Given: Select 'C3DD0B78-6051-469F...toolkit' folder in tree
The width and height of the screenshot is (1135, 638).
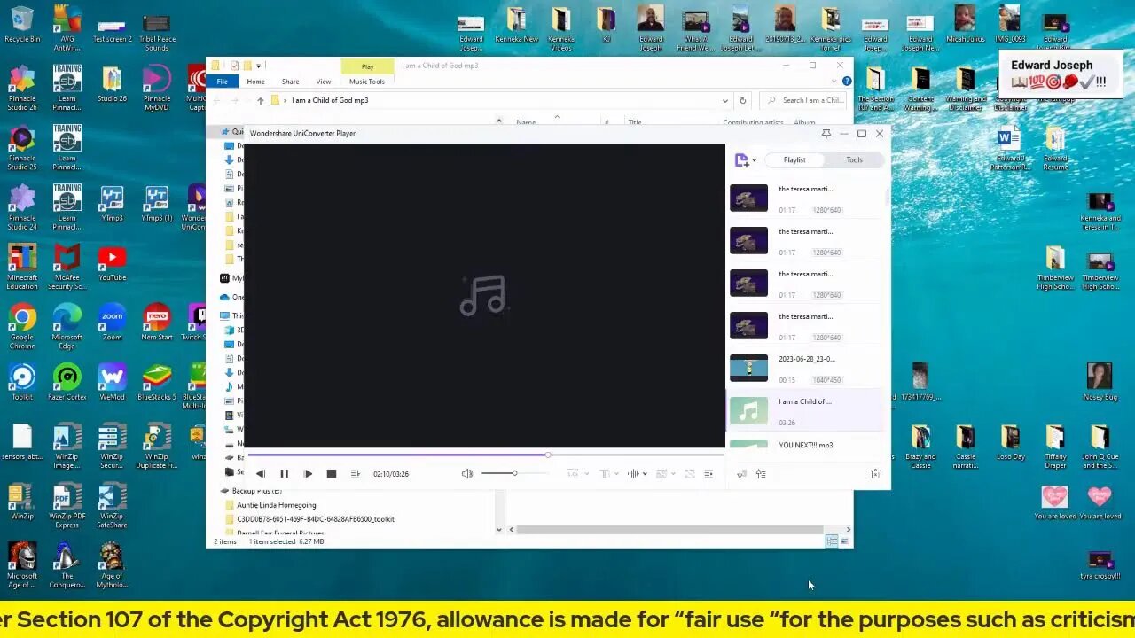Looking at the screenshot, I should (315, 519).
